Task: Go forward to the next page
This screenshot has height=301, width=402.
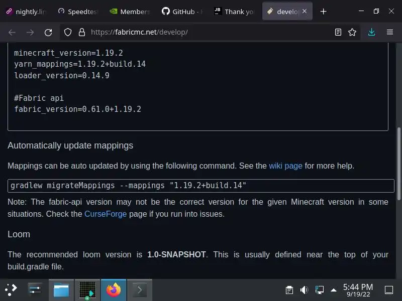Action: 30,32
